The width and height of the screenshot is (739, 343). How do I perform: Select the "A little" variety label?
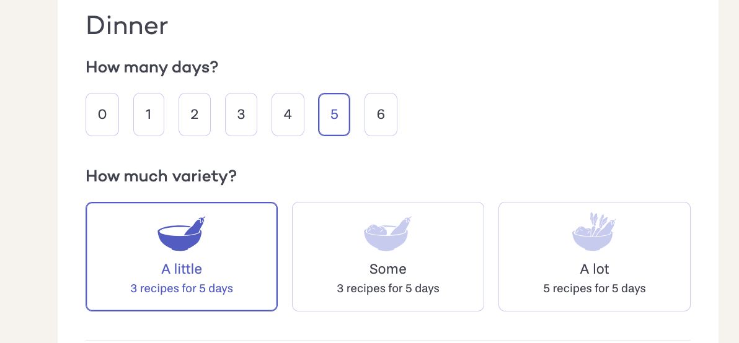[182, 269]
